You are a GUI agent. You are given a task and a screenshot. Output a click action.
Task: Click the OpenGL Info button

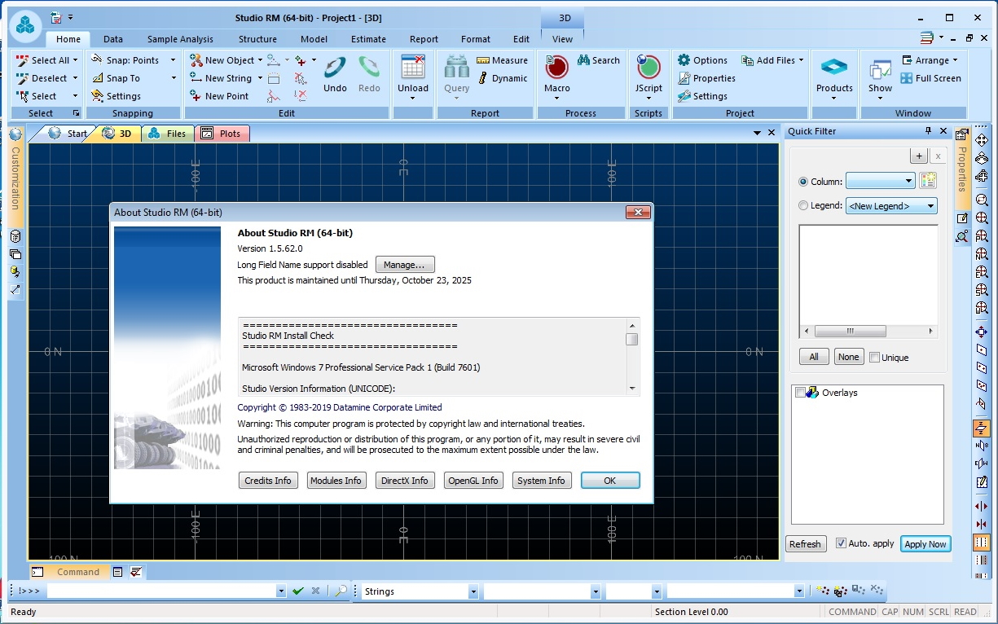473,481
